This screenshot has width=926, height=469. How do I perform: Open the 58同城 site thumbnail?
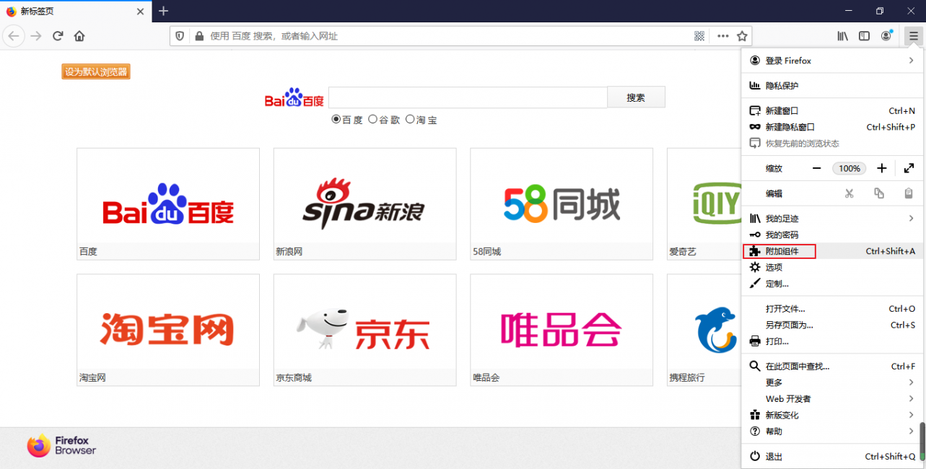click(x=562, y=204)
